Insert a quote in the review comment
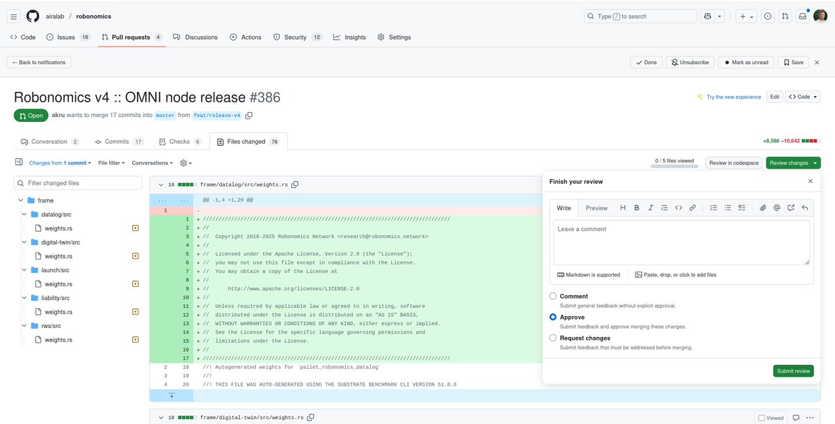835x424 pixels. (665, 207)
